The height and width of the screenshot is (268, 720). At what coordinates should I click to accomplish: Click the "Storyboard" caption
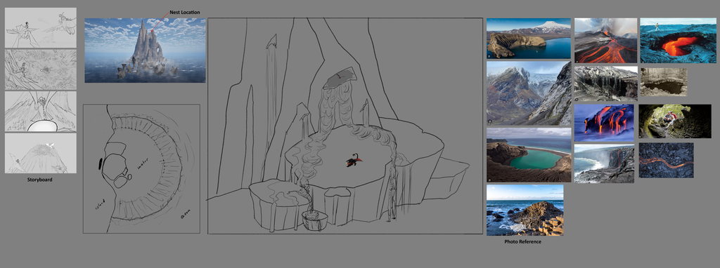(x=40, y=180)
